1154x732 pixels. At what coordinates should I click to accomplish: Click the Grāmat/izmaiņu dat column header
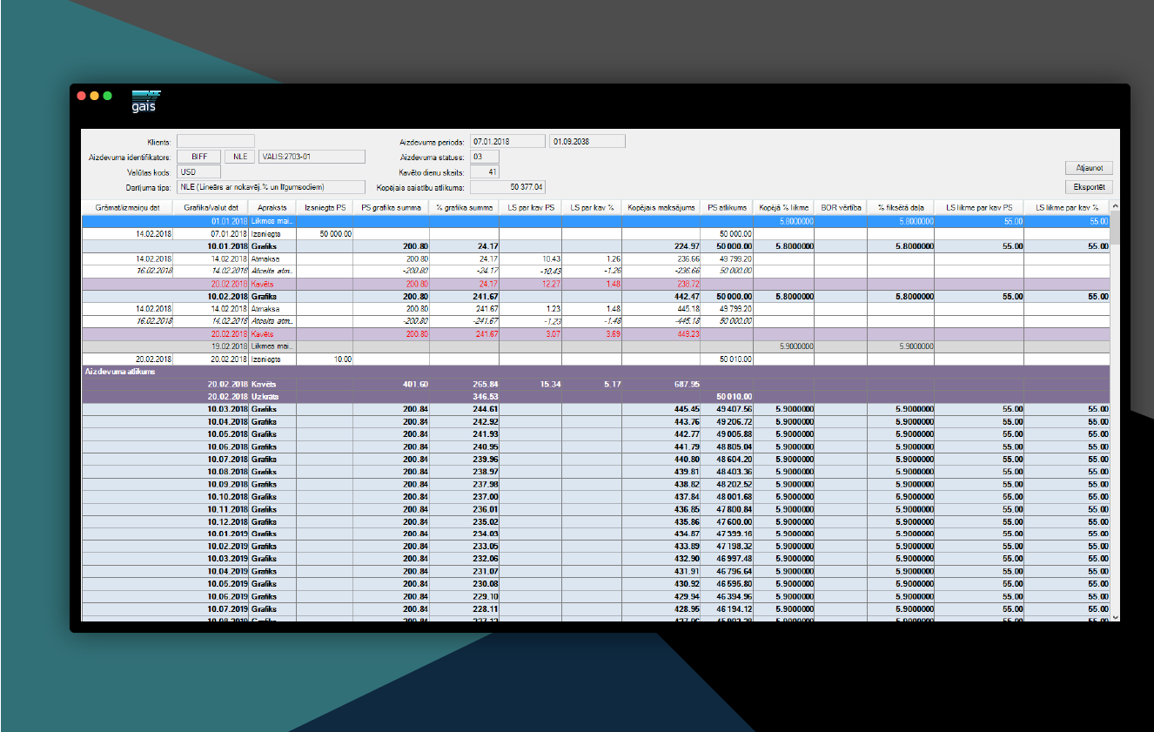tap(127, 208)
